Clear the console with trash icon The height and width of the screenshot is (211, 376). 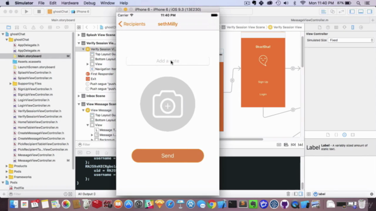[x=288, y=194]
